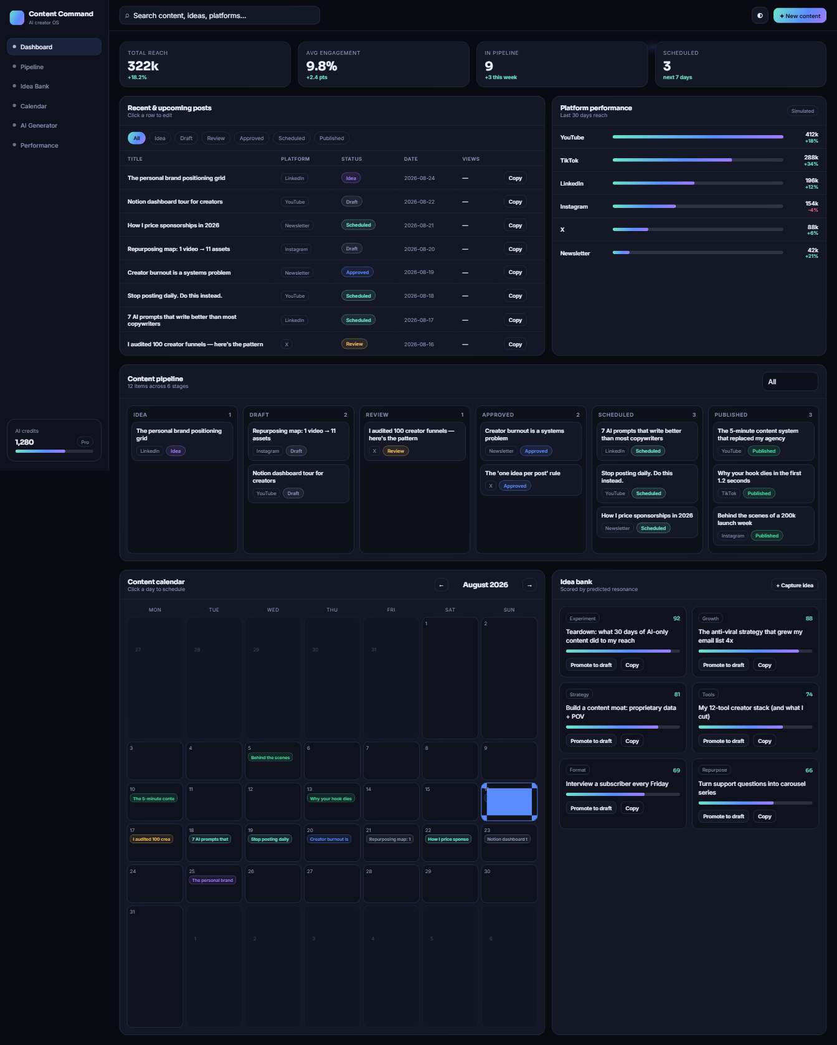The height and width of the screenshot is (1045, 837).
Task: Copy 'Creator burnout is a systems problem' row
Action: coord(515,272)
